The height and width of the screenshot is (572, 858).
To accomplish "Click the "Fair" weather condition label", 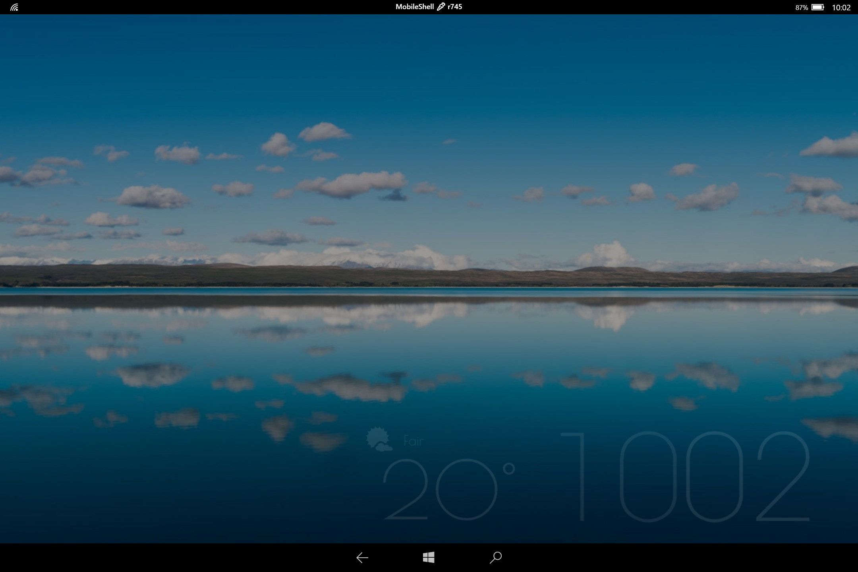I will tap(413, 441).
